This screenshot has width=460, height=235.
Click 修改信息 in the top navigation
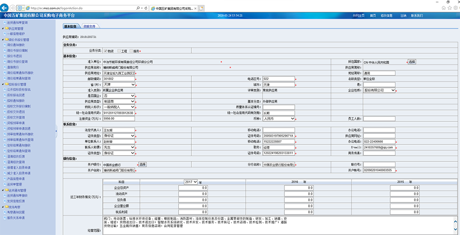click(386, 16)
